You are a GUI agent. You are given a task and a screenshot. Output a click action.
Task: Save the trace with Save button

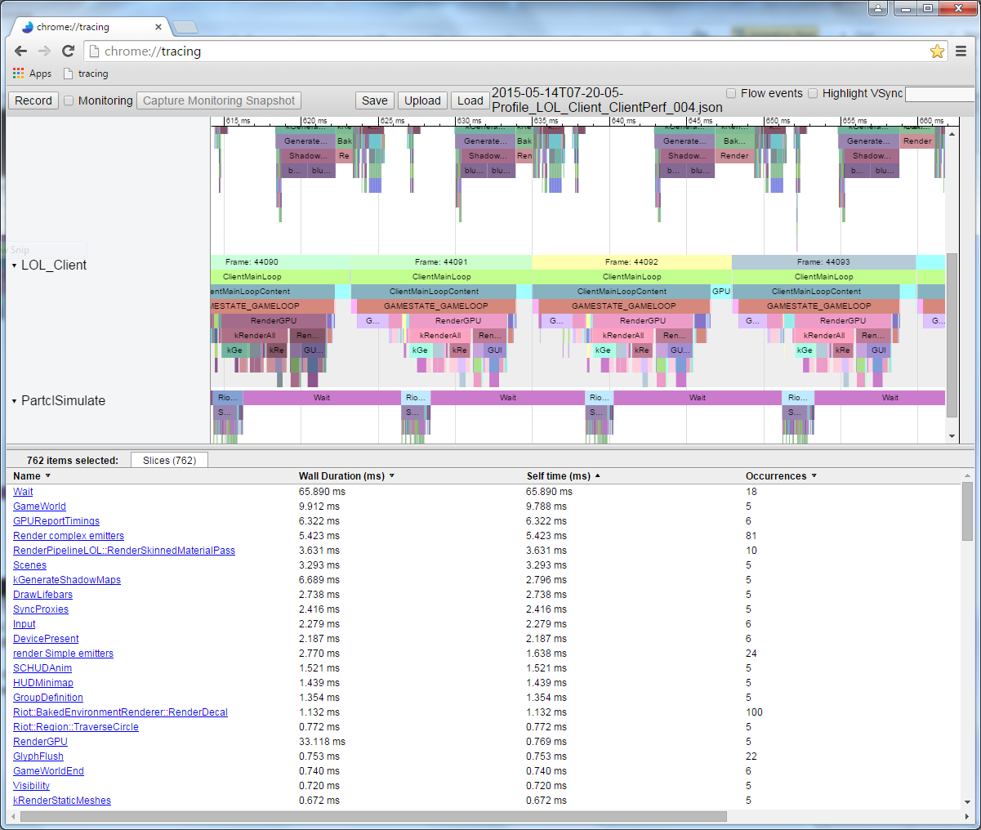[375, 100]
